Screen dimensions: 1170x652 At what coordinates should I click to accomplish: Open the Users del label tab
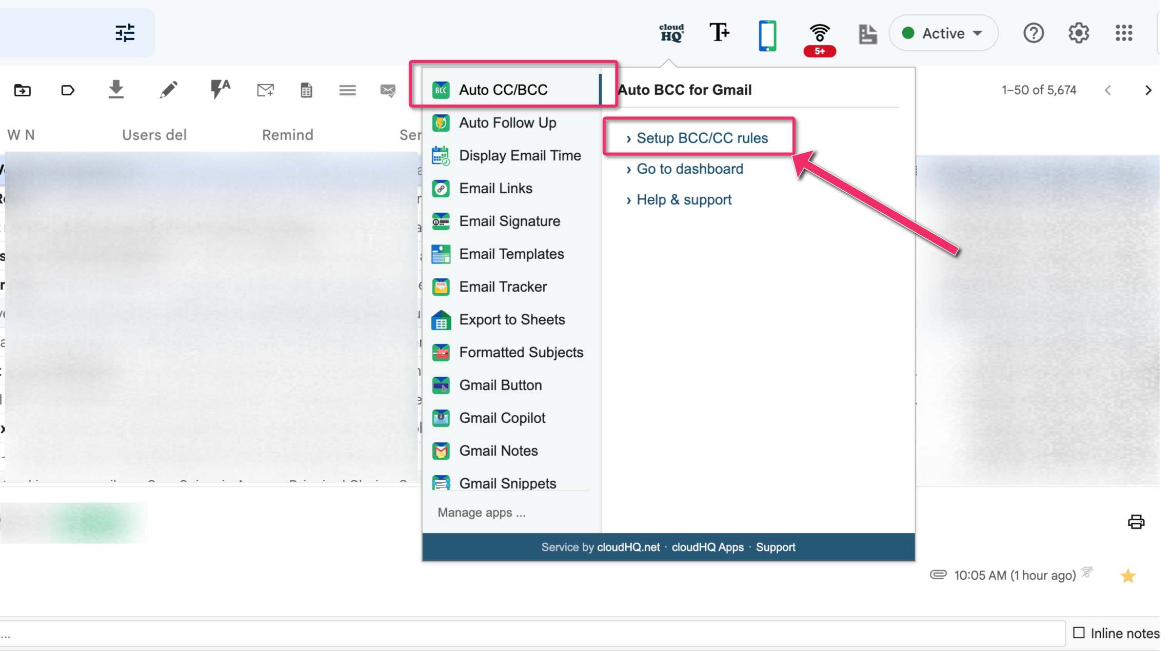point(154,135)
